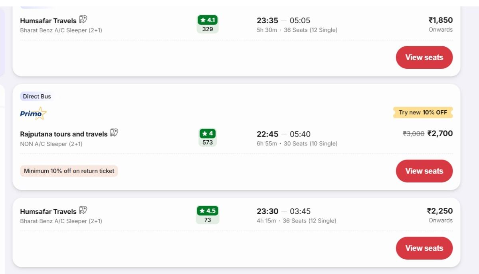
Task: Open the 4.1 star rating badge
Action: coord(208,24)
